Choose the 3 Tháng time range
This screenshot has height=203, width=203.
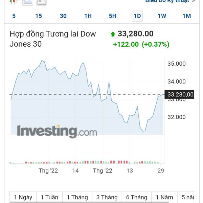(107, 197)
